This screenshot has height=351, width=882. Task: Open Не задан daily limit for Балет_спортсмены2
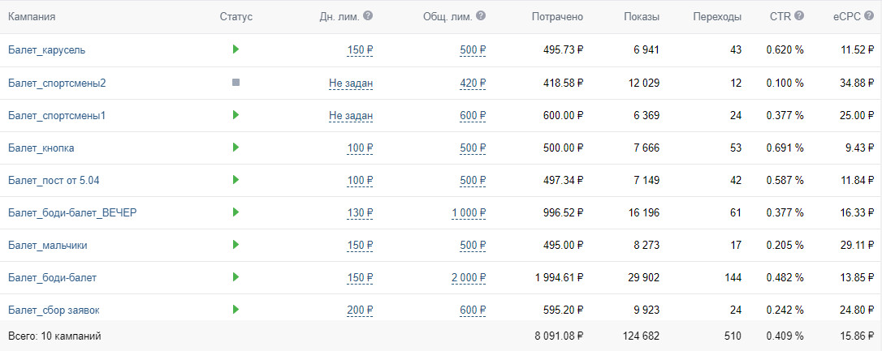(351, 83)
